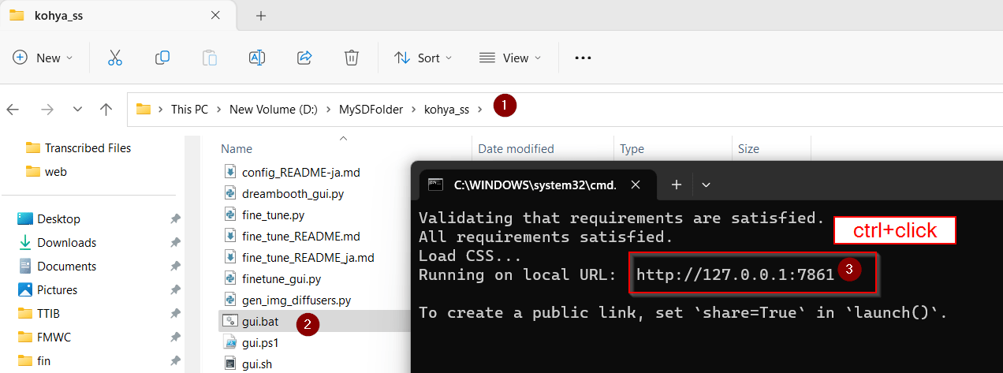Open web folder in sidebar
1003x373 pixels.
pyautogui.click(x=56, y=171)
